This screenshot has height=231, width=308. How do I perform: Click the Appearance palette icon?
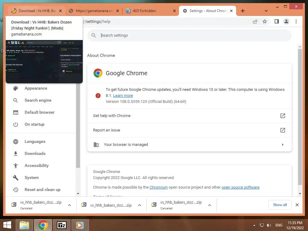coord(16,88)
